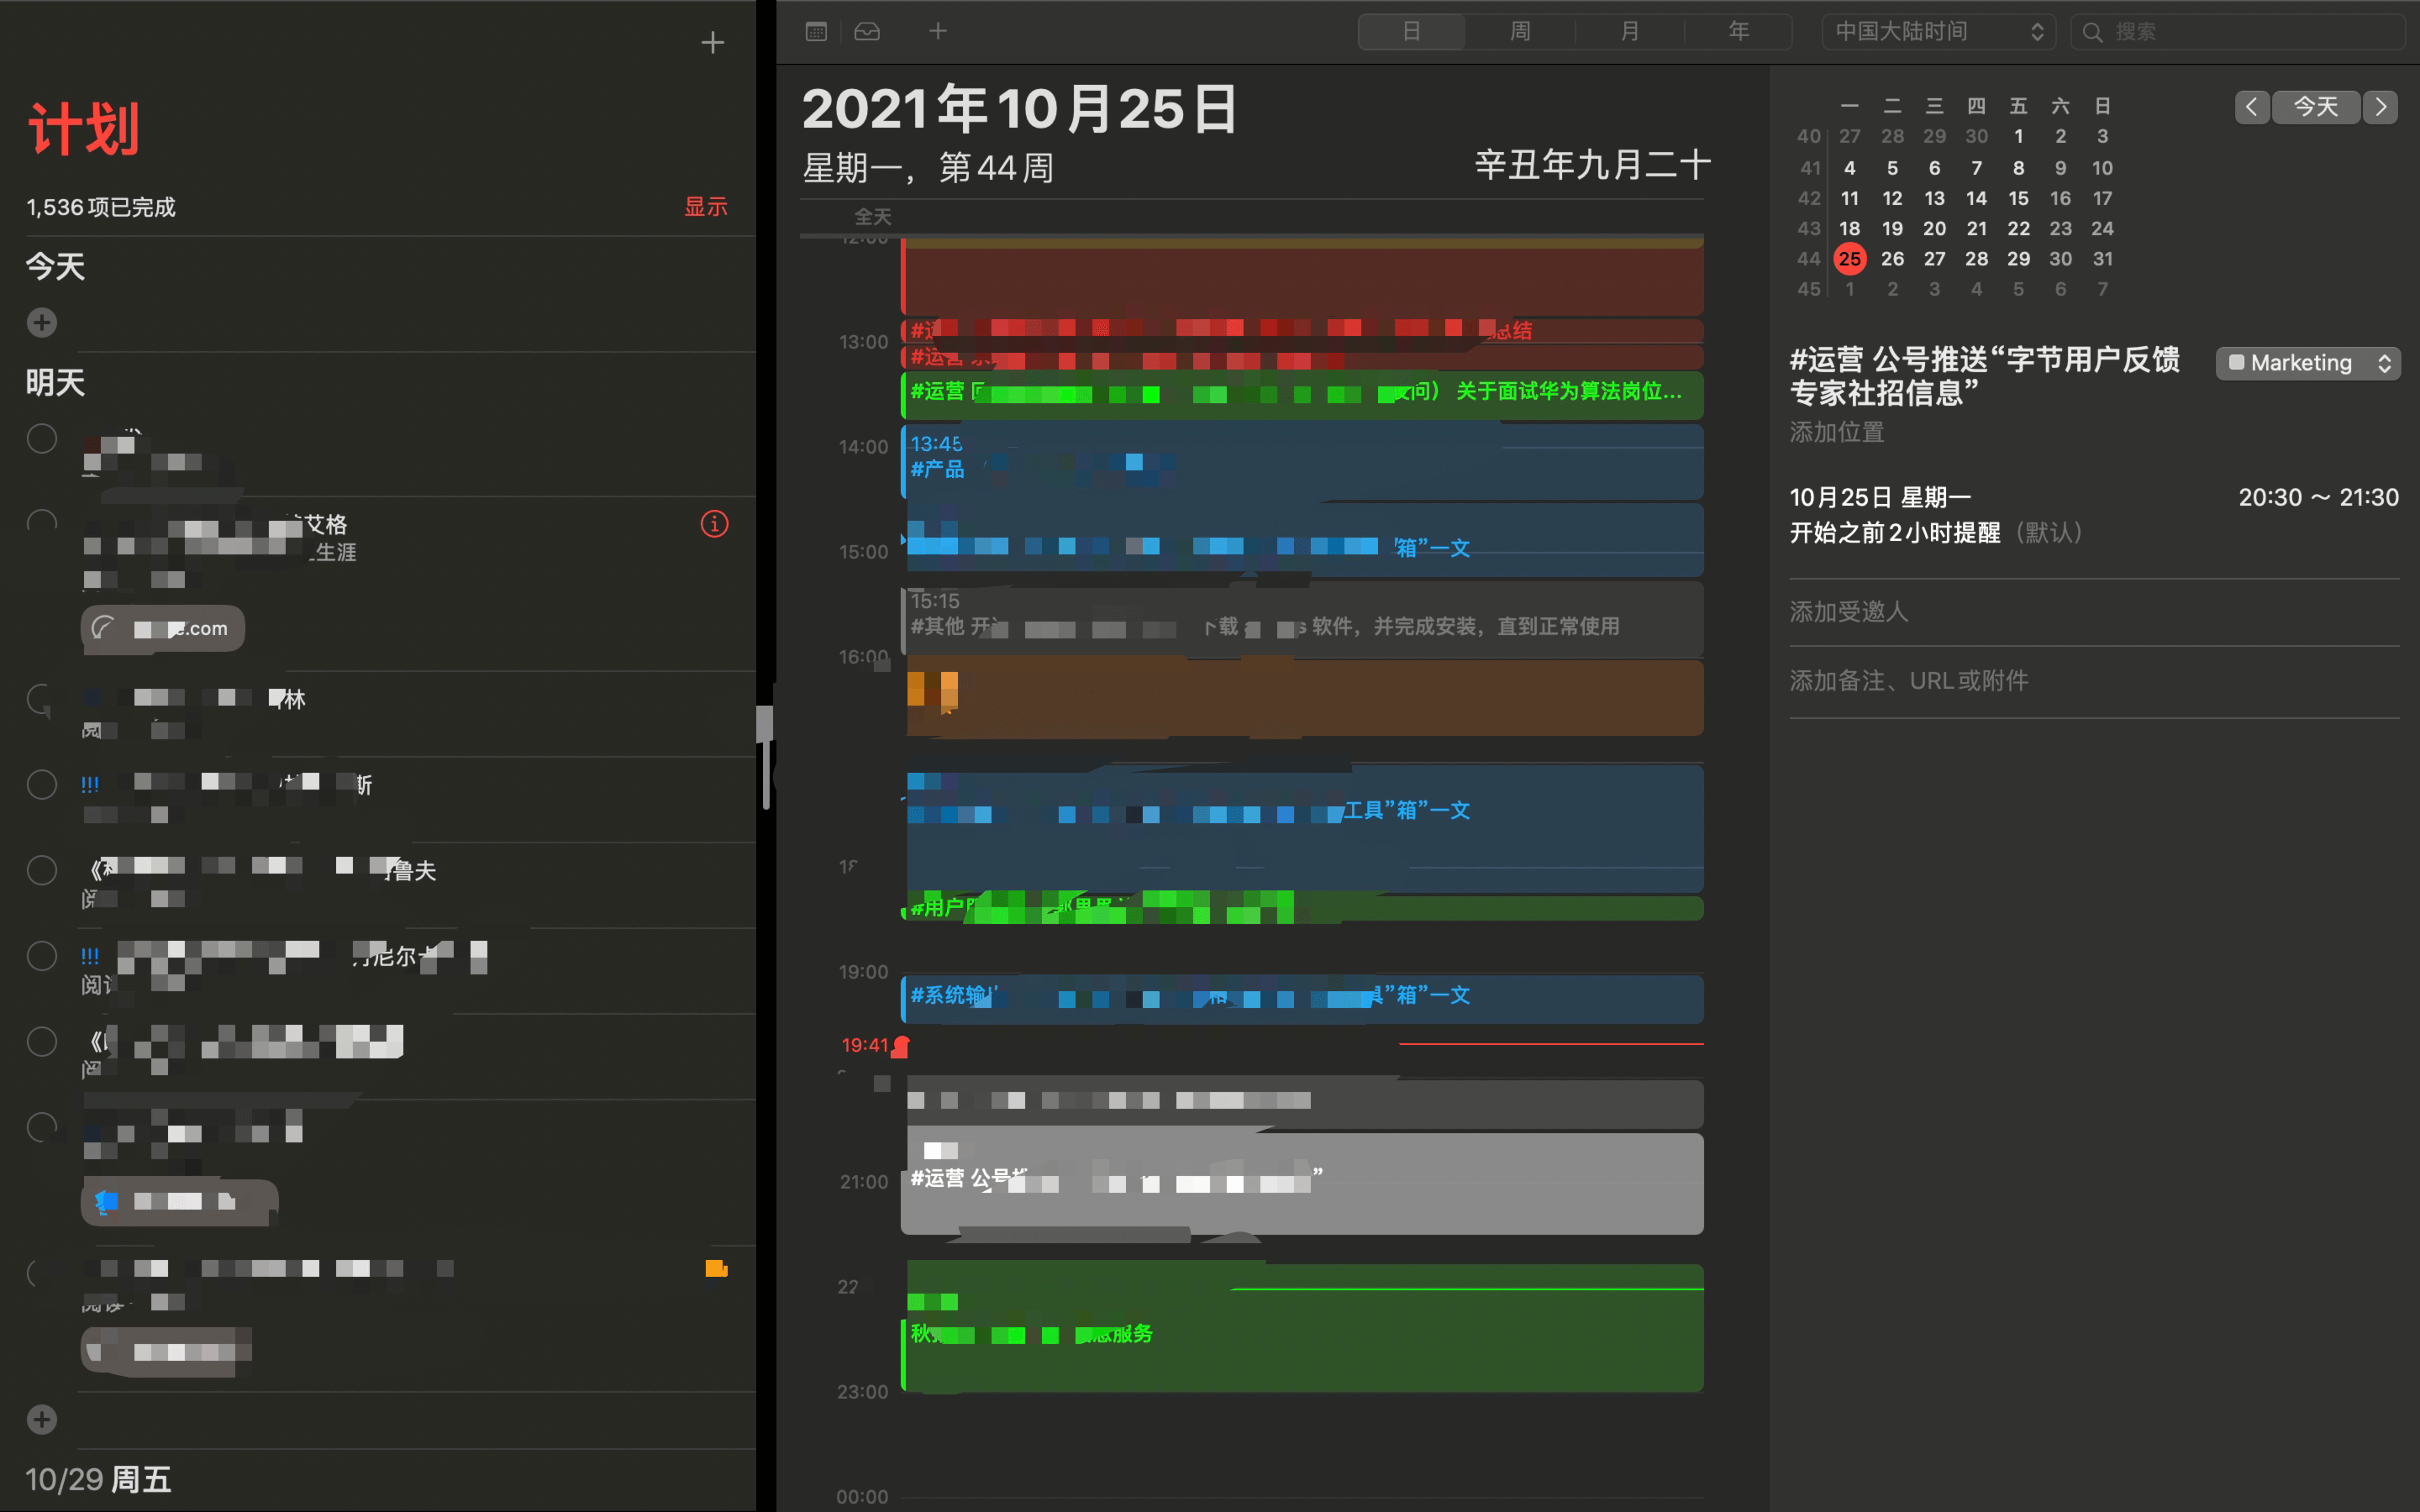Show completed items with the 显示 link
Viewport: 2420px width, 1512px height.
click(x=705, y=206)
